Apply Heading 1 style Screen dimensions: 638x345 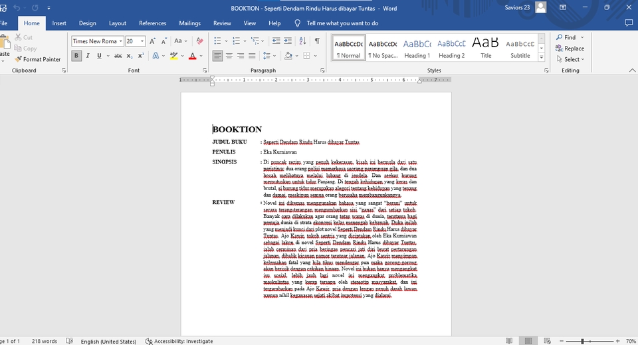click(x=417, y=48)
